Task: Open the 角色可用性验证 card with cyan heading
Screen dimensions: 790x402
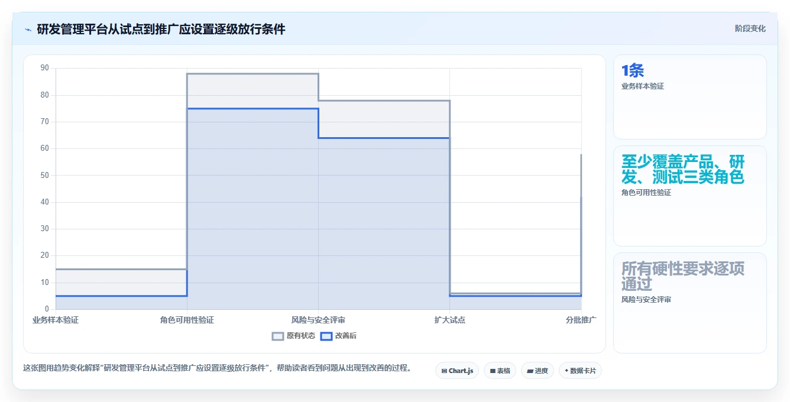Action: tap(689, 196)
